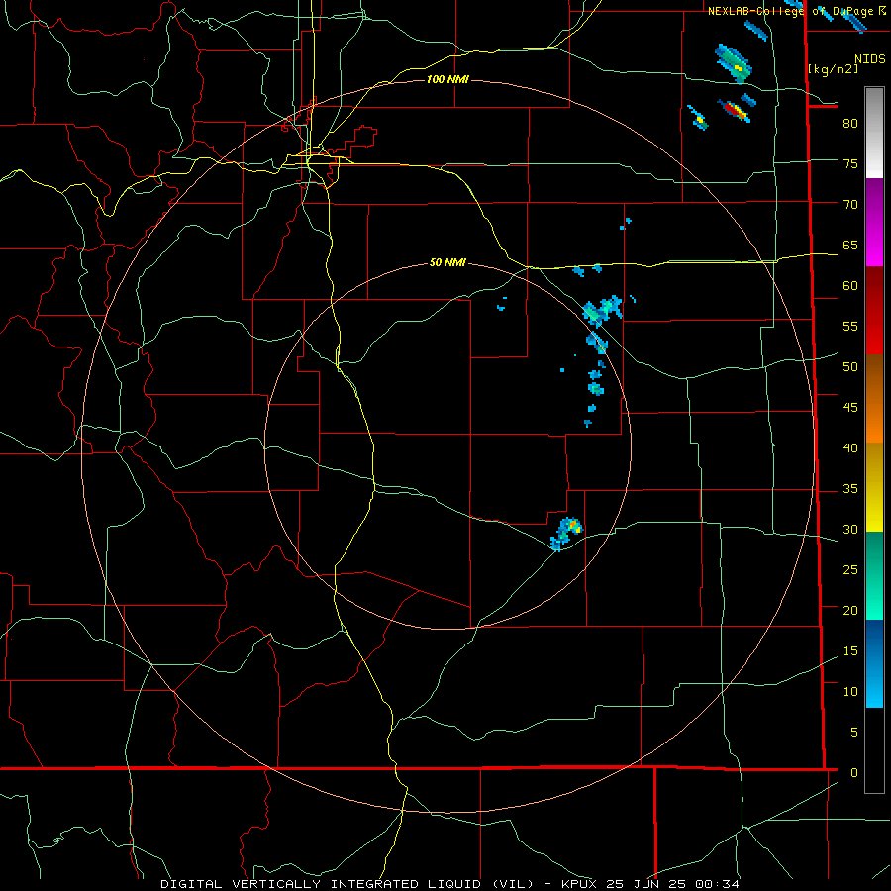The width and height of the screenshot is (891, 891).
Task: Select the "65" value on the VIL scale
Action: pos(850,246)
